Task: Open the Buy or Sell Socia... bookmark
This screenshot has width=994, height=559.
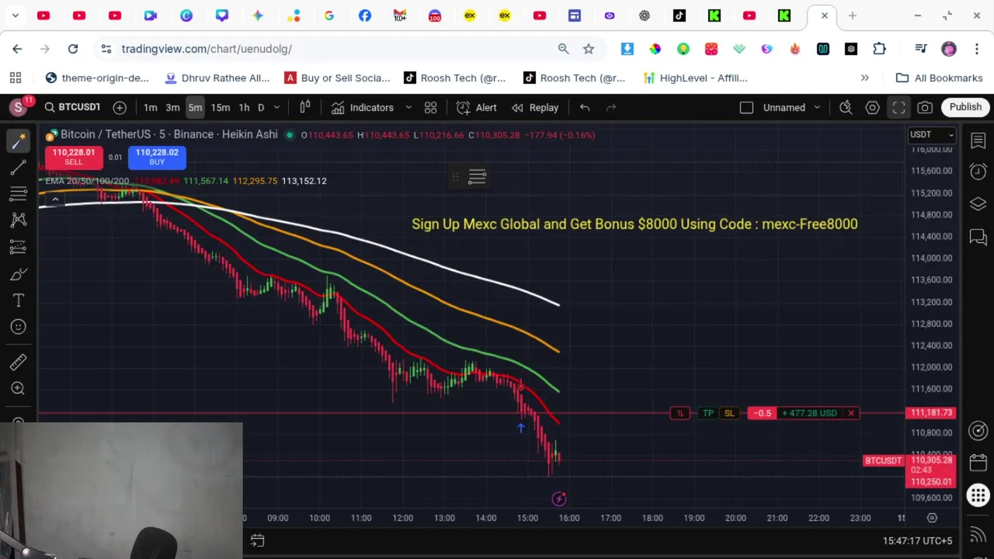Action: tap(338, 78)
